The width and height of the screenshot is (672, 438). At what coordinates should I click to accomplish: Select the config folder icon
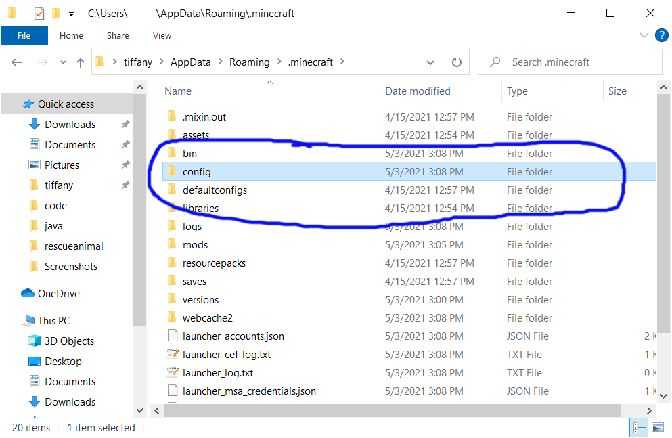(x=172, y=171)
